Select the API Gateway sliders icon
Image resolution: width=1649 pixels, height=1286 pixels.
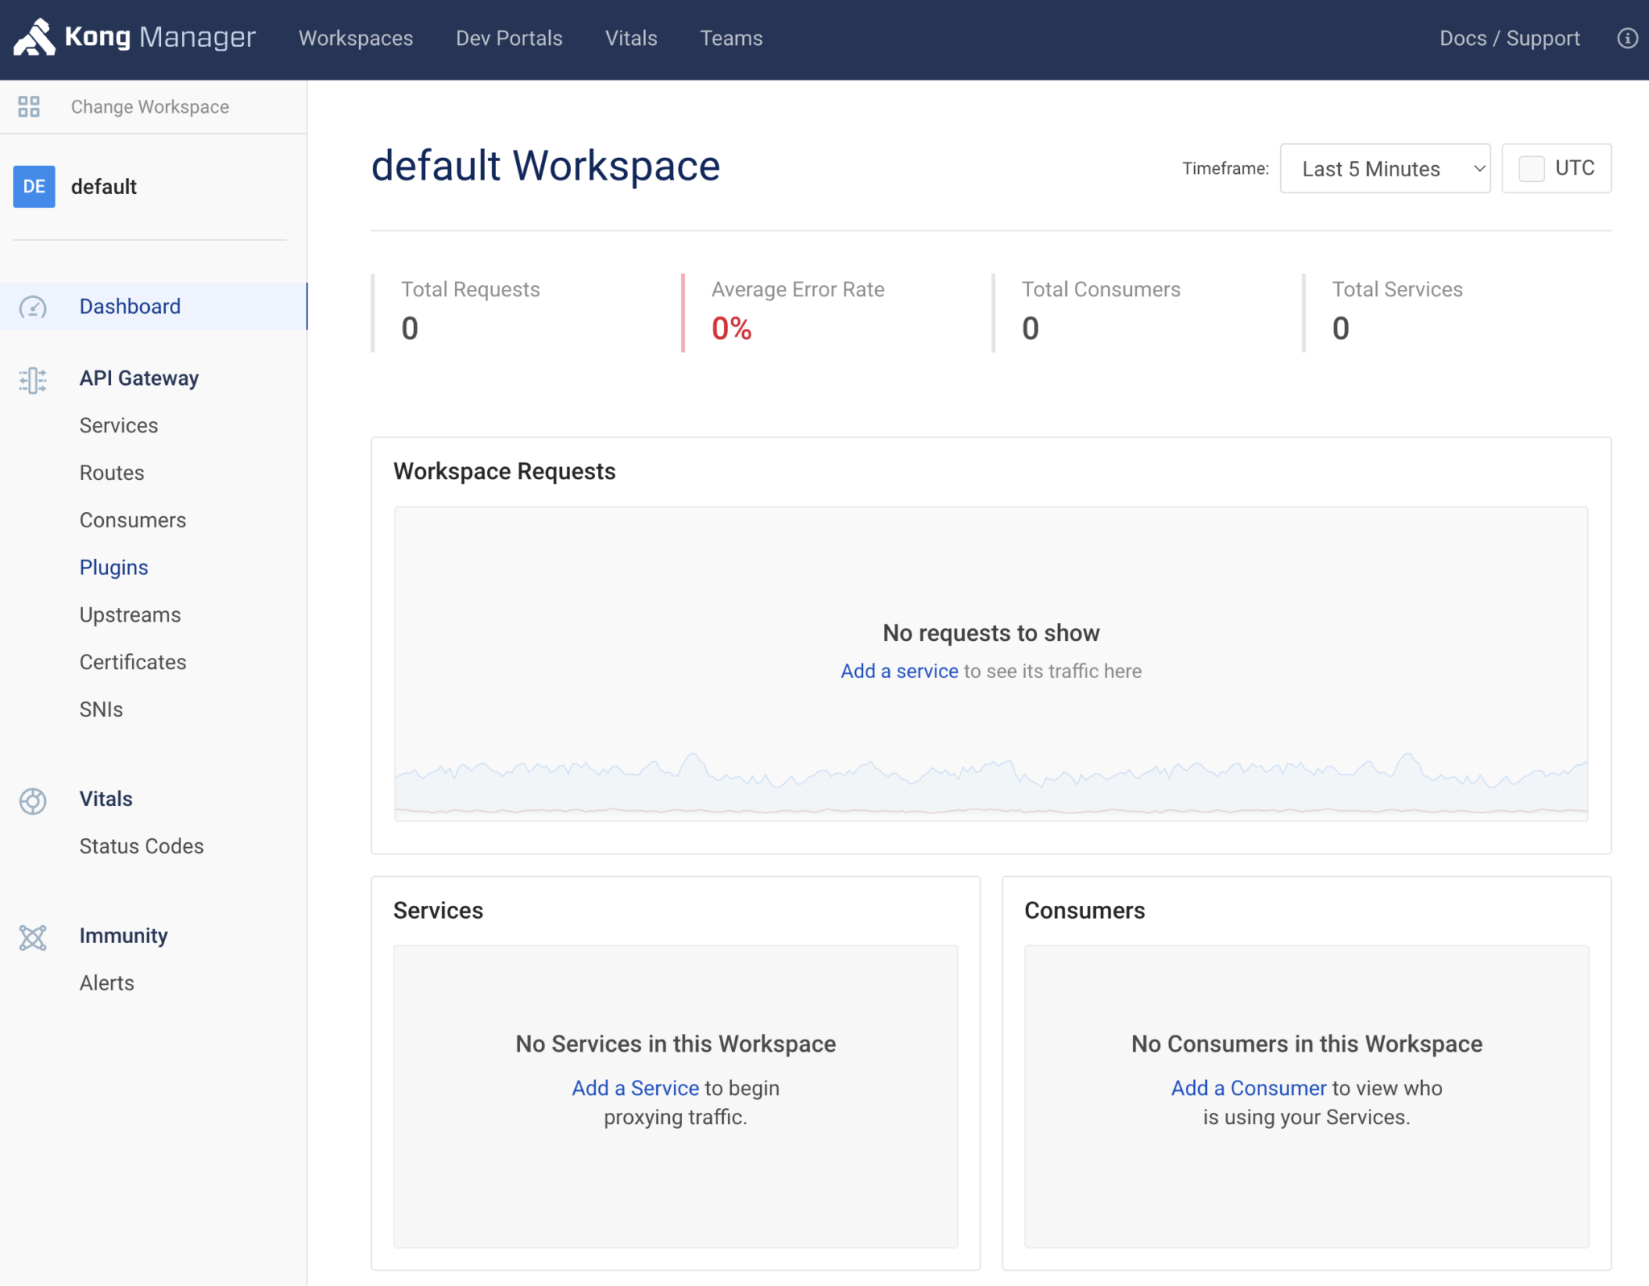point(33,380)
